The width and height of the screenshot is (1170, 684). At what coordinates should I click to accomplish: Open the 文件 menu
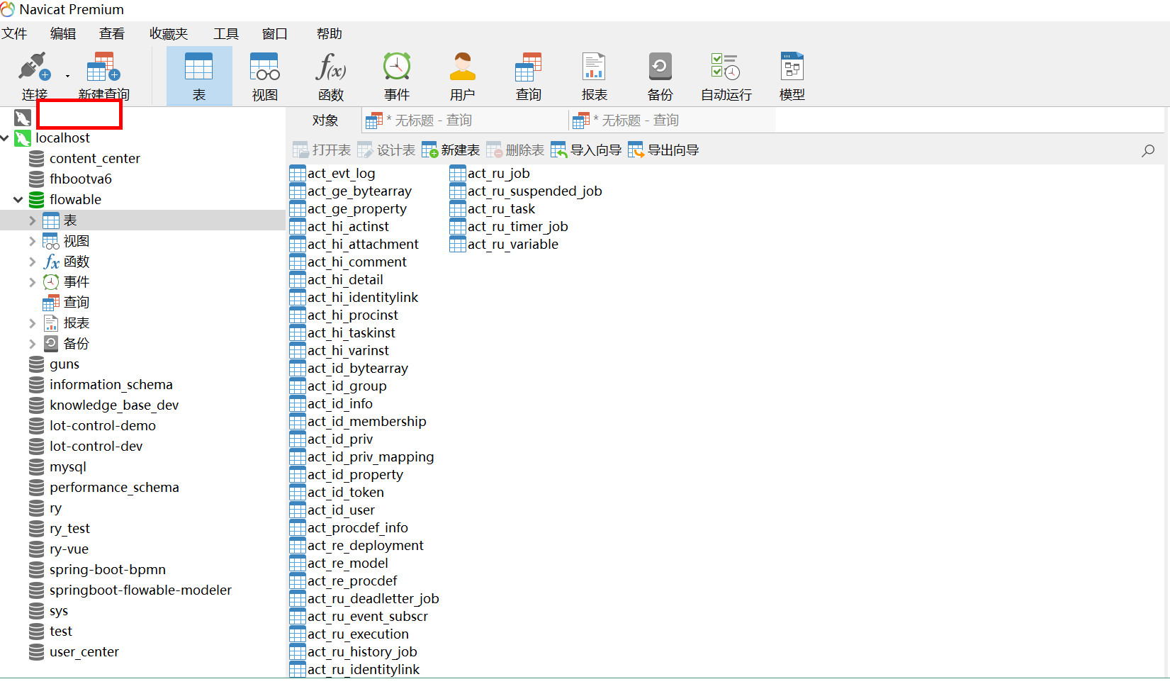[14, 34]
